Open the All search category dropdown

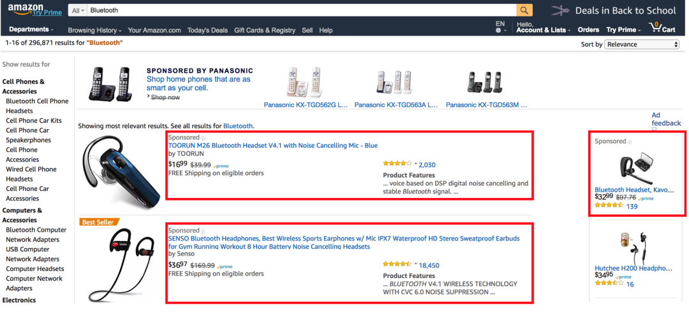(x=78, y=11)
